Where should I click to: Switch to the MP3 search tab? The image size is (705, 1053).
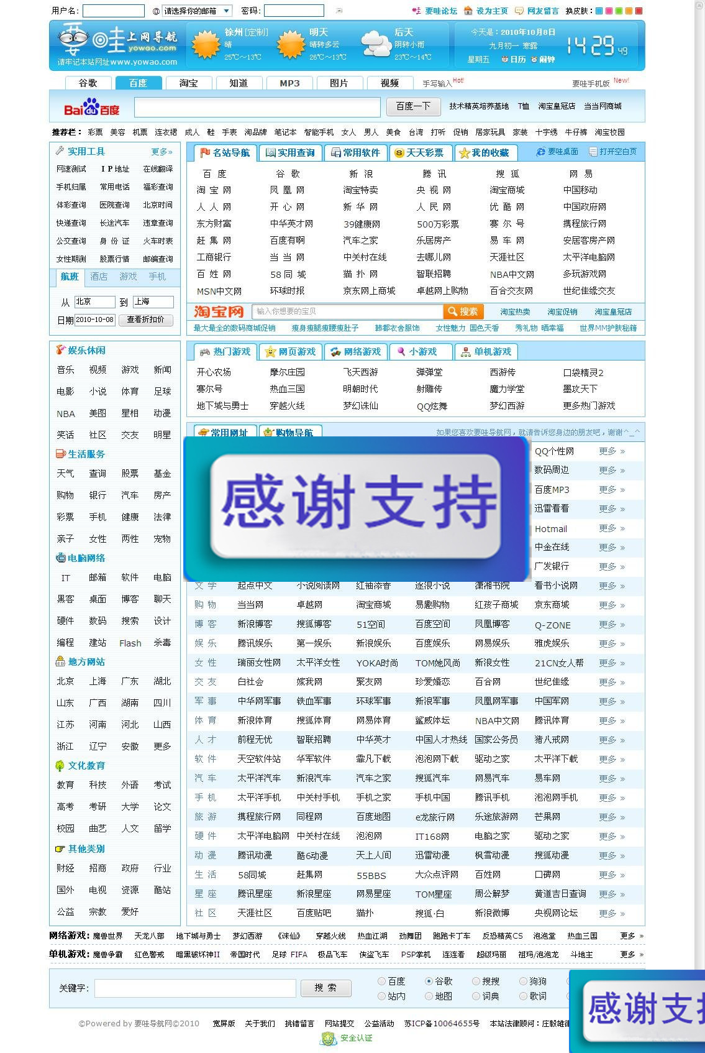click(x=289, y=83)
